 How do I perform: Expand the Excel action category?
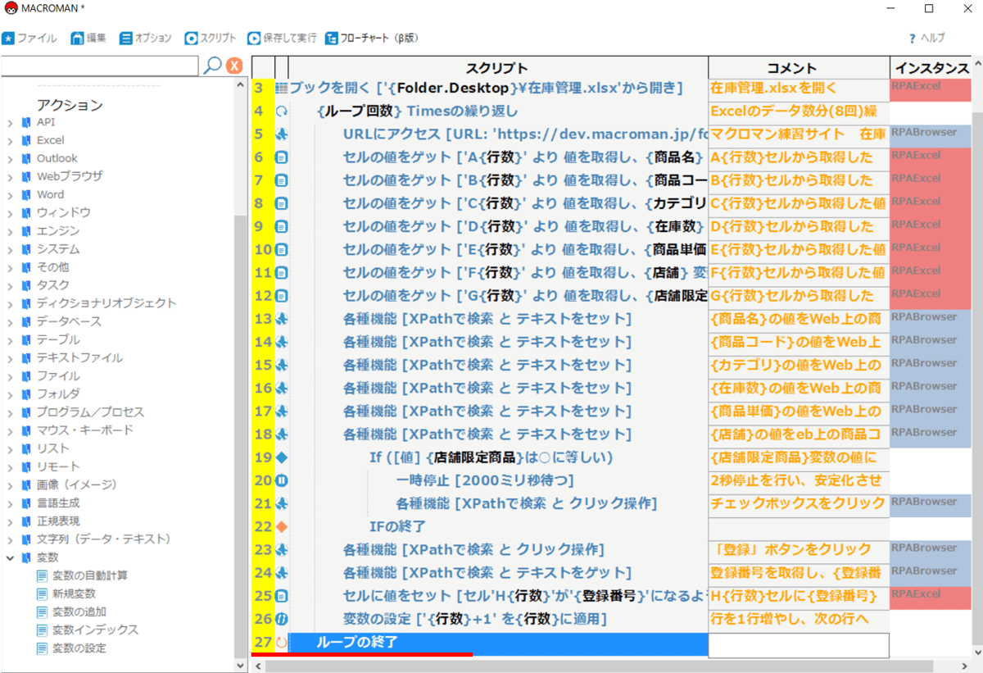click(10, 140)
